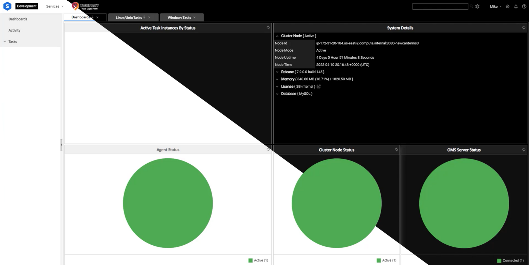Open Activity in the sidebar
This screenshot has width=529, height=265.
(14, 30)
